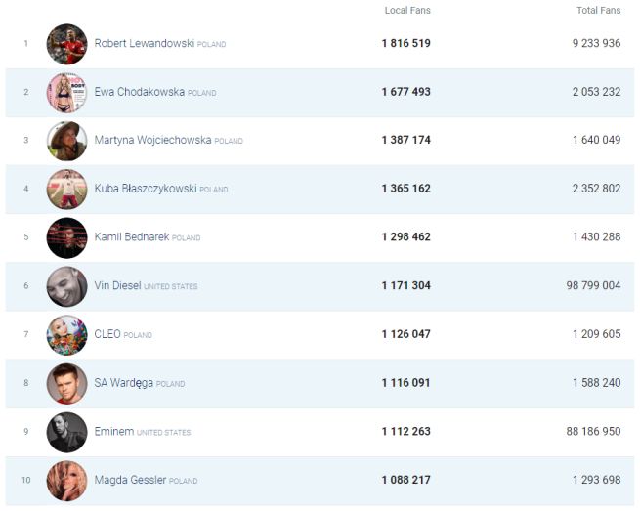
Task: Sort by Total Fans column header
Action: [x=598, y=11]
